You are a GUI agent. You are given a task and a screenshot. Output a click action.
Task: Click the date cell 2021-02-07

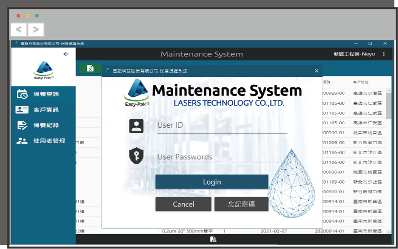(x=273, y=231)
